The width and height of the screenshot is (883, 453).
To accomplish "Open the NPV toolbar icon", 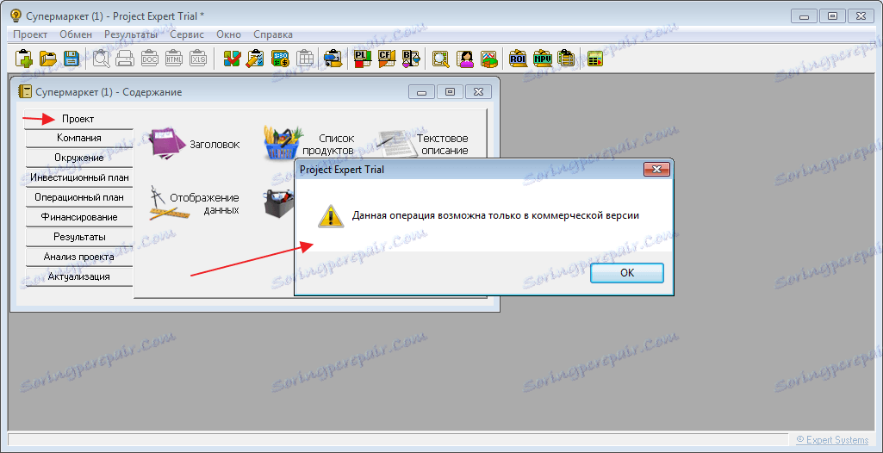I will [x=542, y=58].
